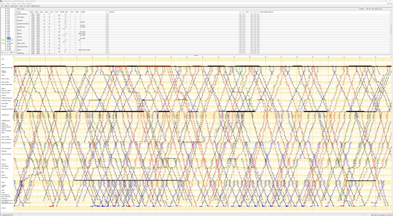Viewport: 393px width, 216px height.
Task: Switch to the Oběhy HV tab
Action: coord(7,6)
